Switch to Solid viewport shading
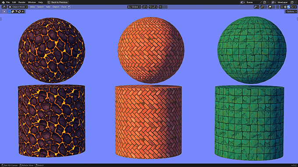 pos(285,7)
